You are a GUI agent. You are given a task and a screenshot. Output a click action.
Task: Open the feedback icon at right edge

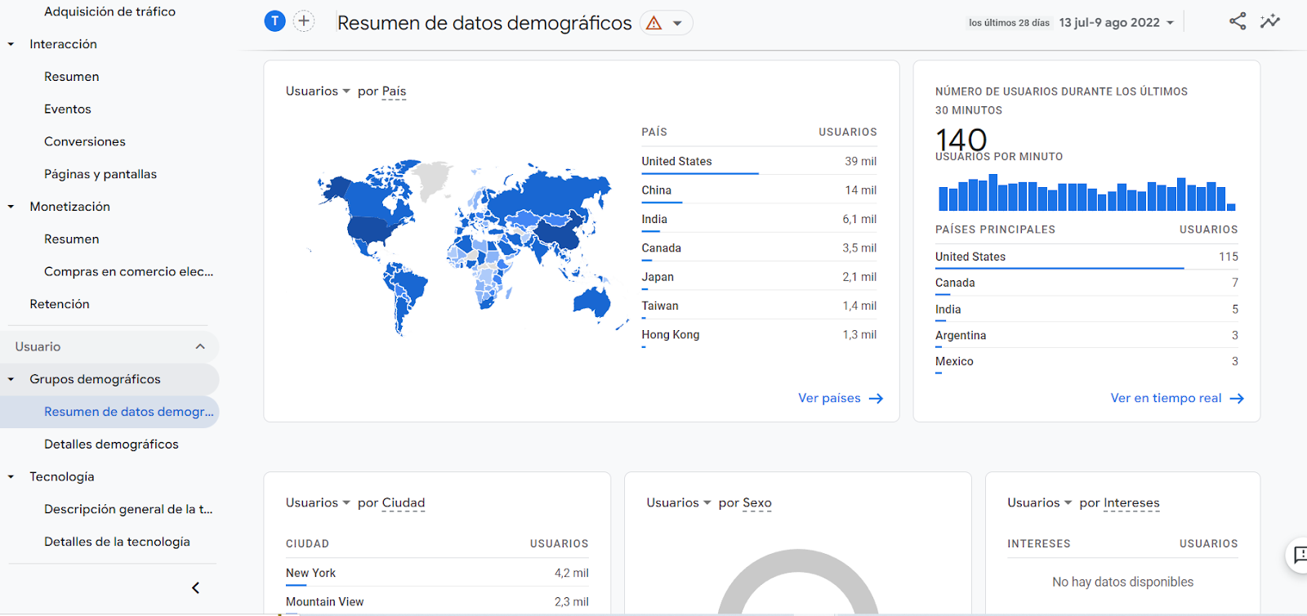[1298, 555]
